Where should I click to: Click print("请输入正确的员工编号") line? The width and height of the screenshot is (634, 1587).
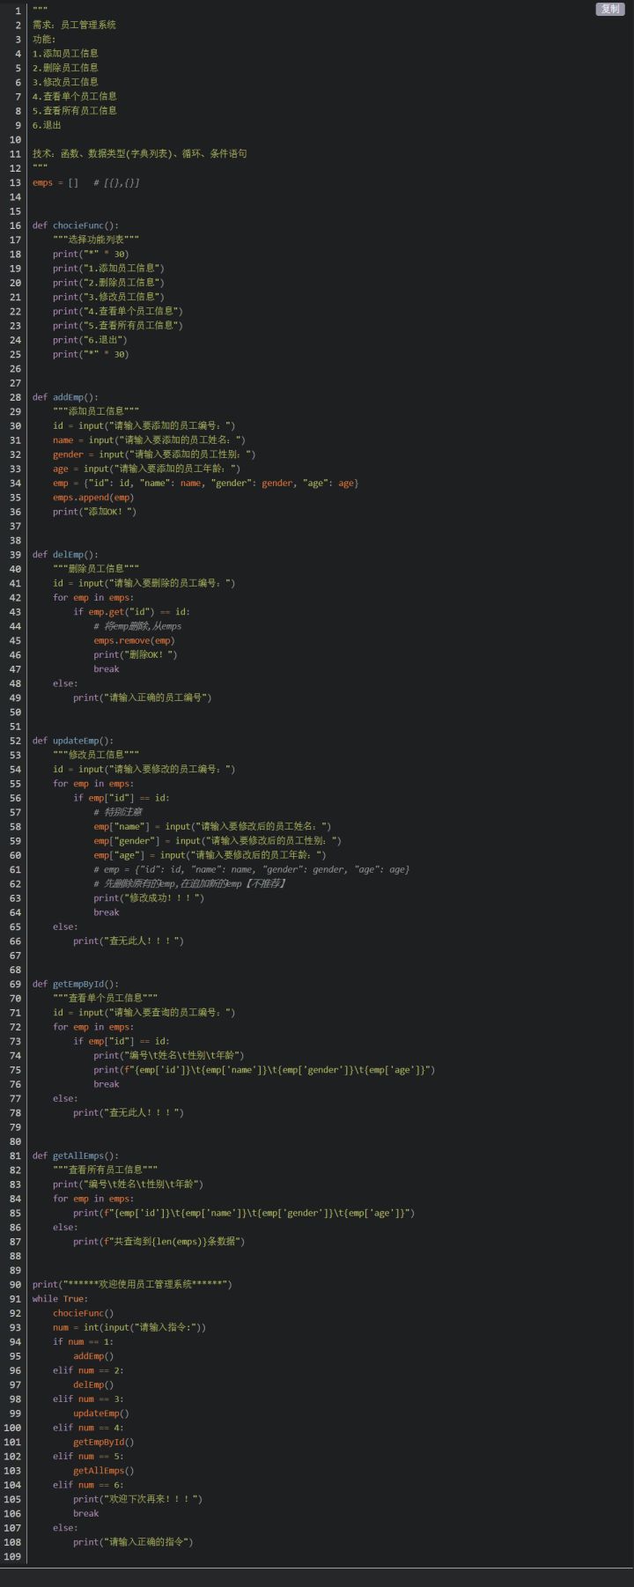[143, 698]
